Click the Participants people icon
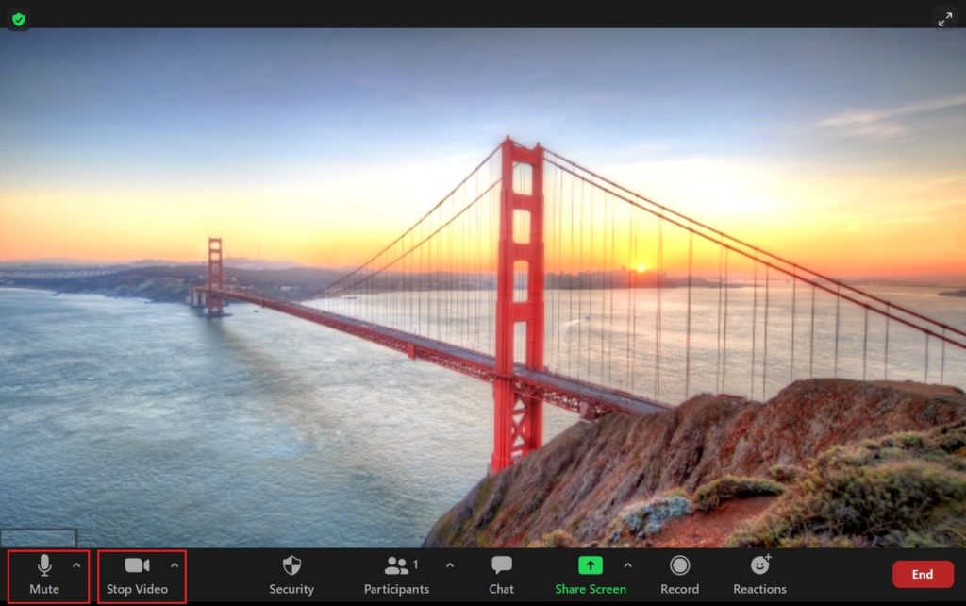The width and height of the screenshot is (966, 606). 396,565
